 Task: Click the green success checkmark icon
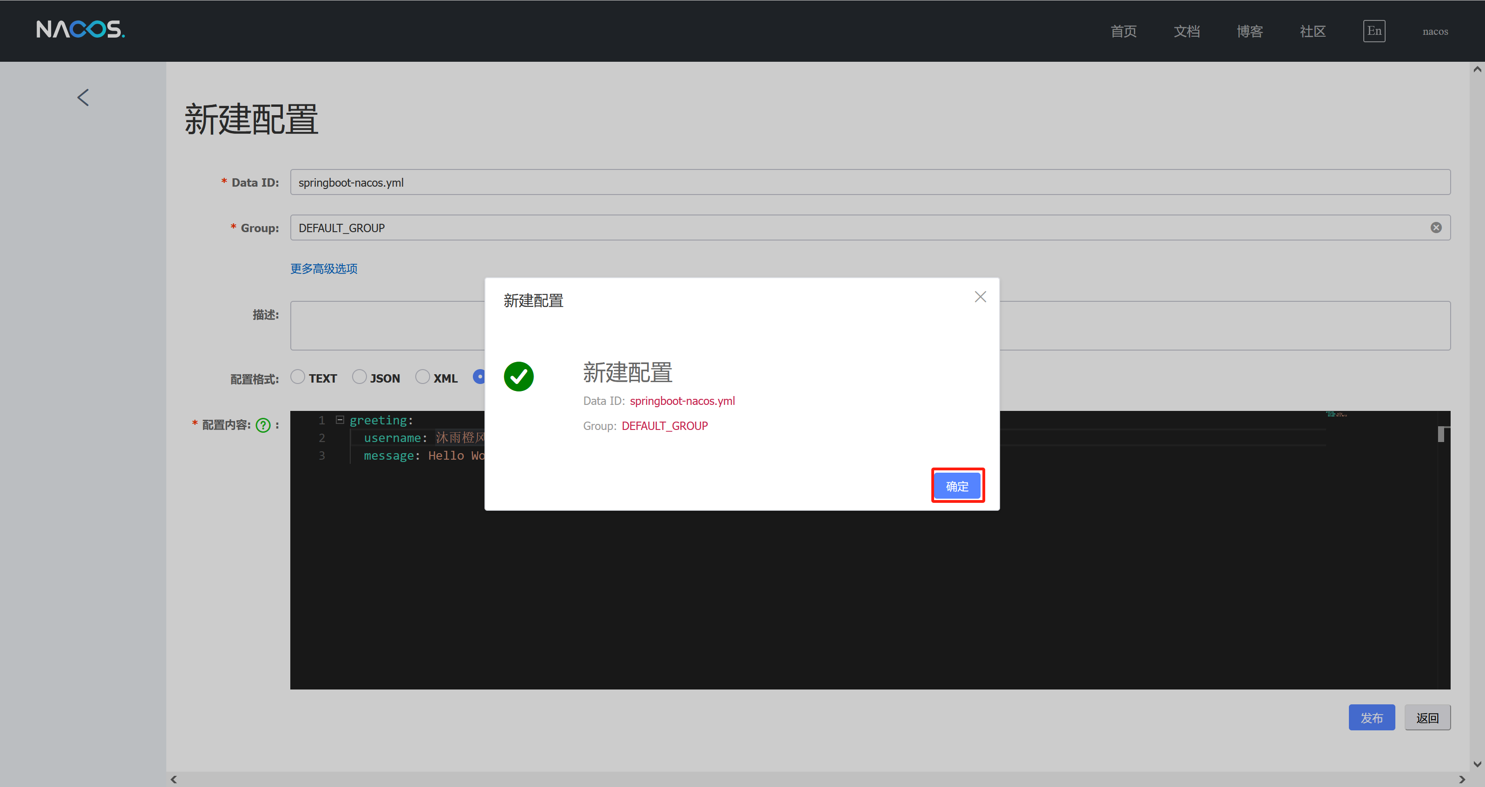pos(518,376)
